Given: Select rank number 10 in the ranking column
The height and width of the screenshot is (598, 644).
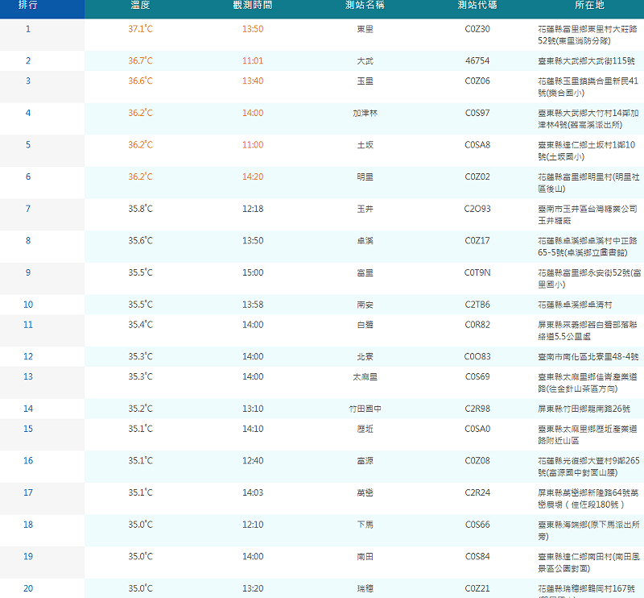Looking at the screenshot, I should point(27,305).
